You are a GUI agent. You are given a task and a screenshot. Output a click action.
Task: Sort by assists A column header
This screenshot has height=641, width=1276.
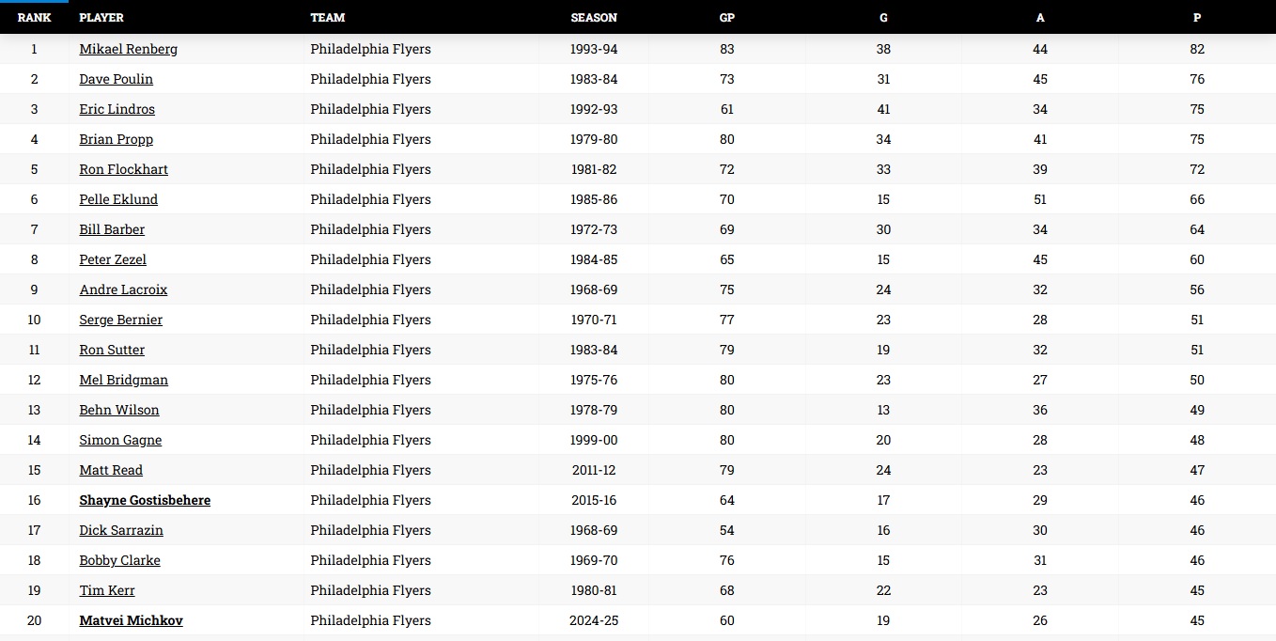click(1040, 17)
